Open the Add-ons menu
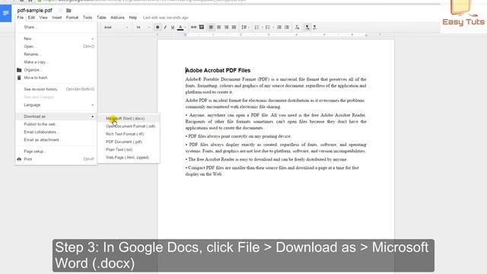The height and width of the screenshot is (274, 487). [x=117, y=18]
